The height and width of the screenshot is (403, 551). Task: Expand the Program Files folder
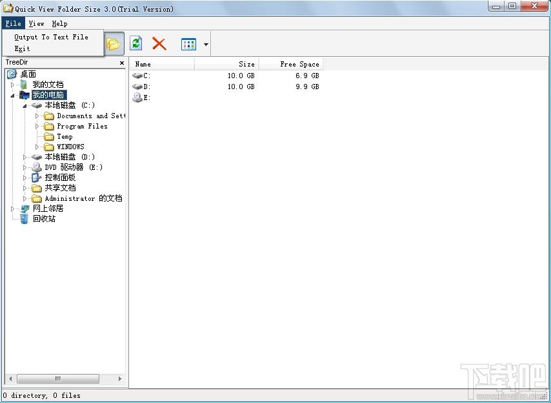pos(37,126)
